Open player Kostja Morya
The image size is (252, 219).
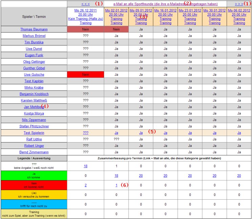click(x=34, y=113)
